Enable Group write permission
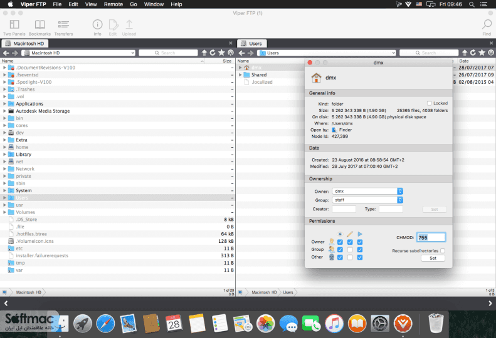 (350, 250)
